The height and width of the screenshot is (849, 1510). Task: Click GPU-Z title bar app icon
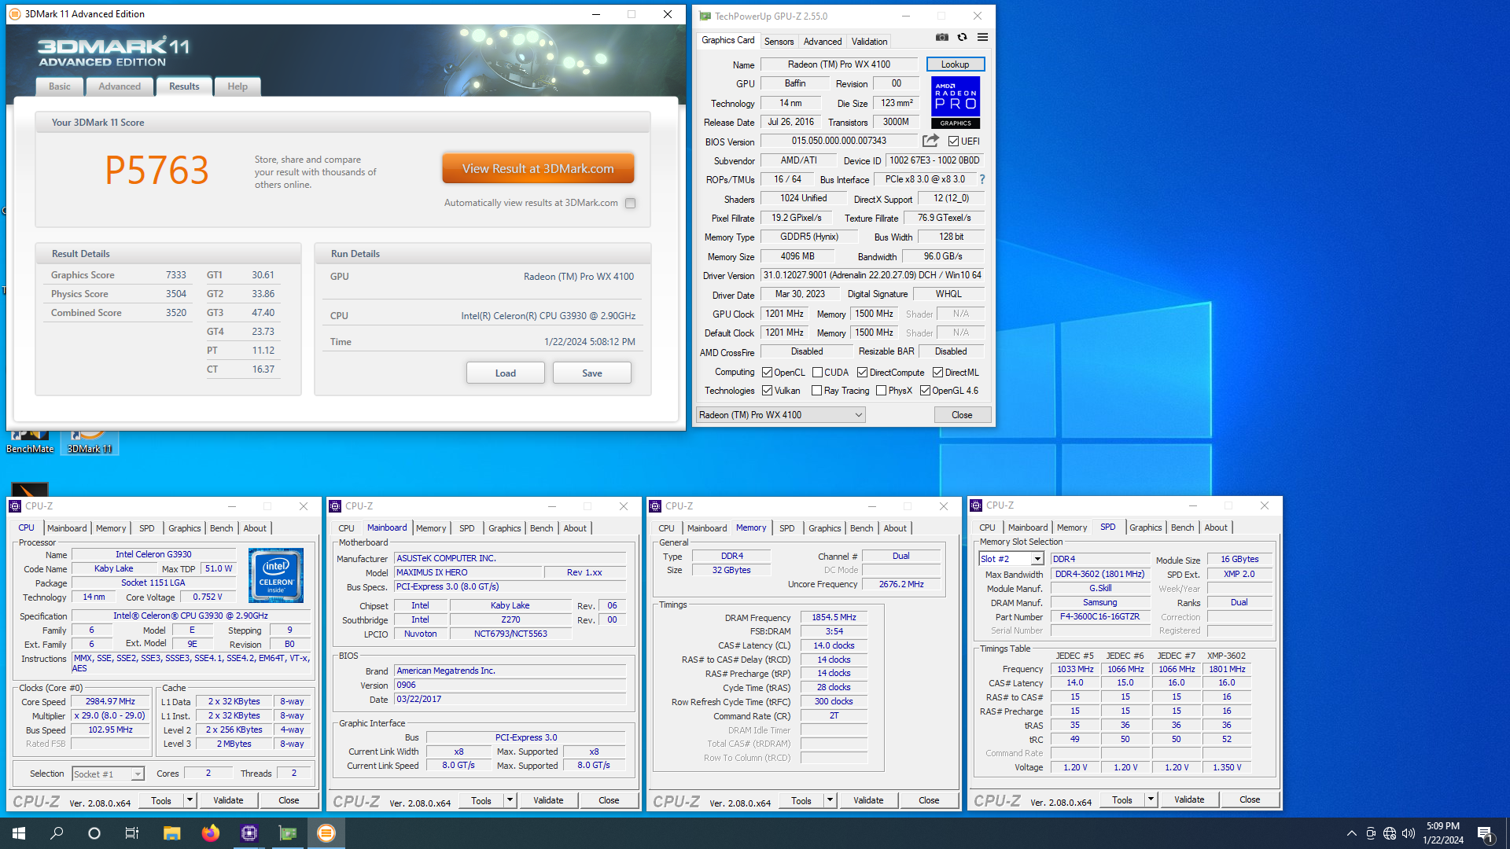(705, 16)
